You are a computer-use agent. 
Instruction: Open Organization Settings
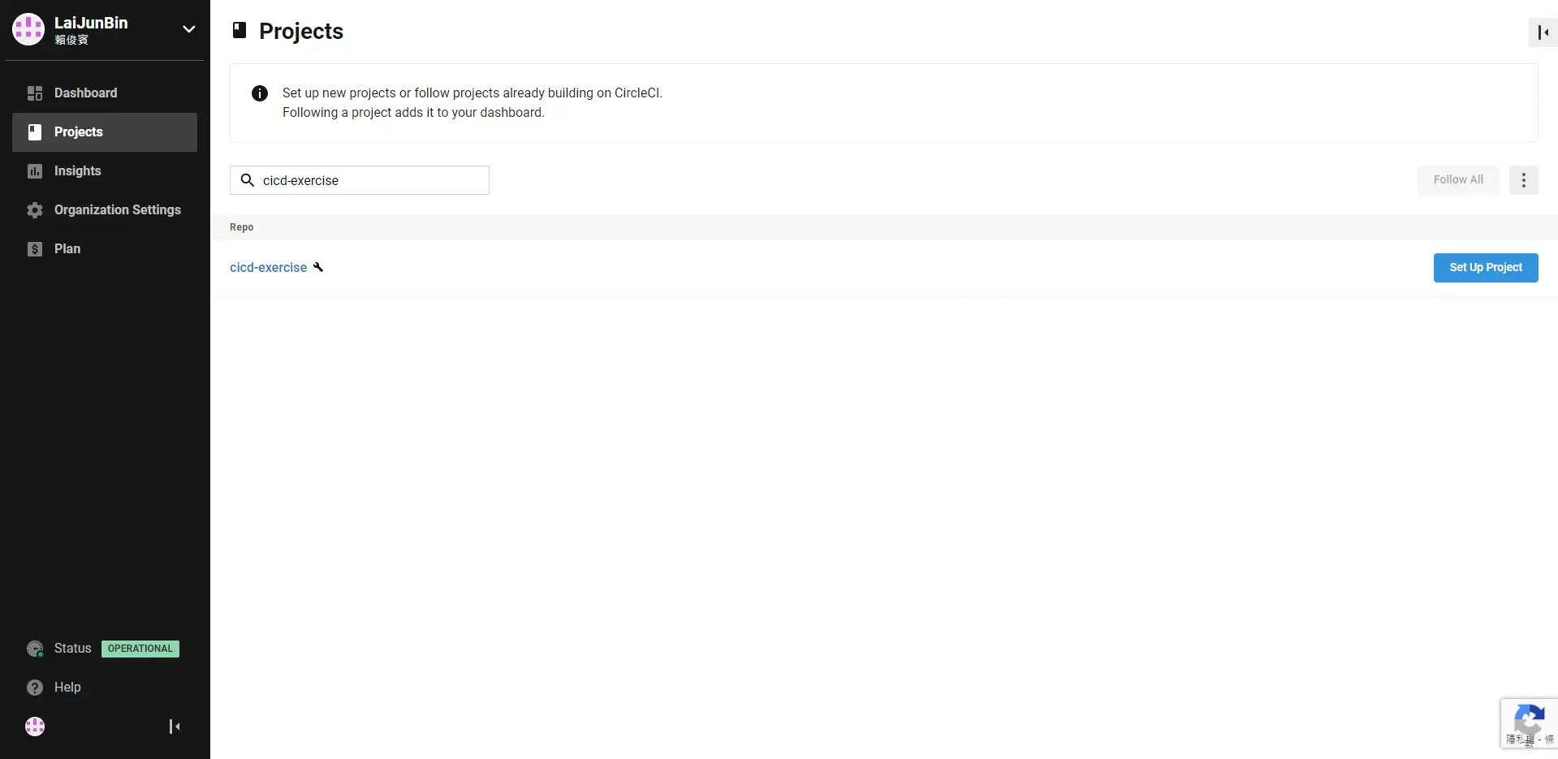click(105, 210)
